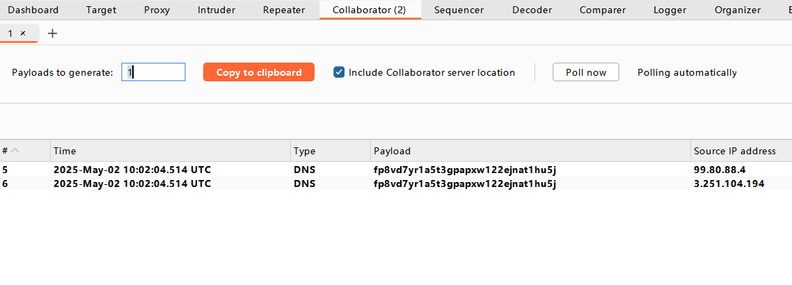Open the Repeater tab

[284, 10]
